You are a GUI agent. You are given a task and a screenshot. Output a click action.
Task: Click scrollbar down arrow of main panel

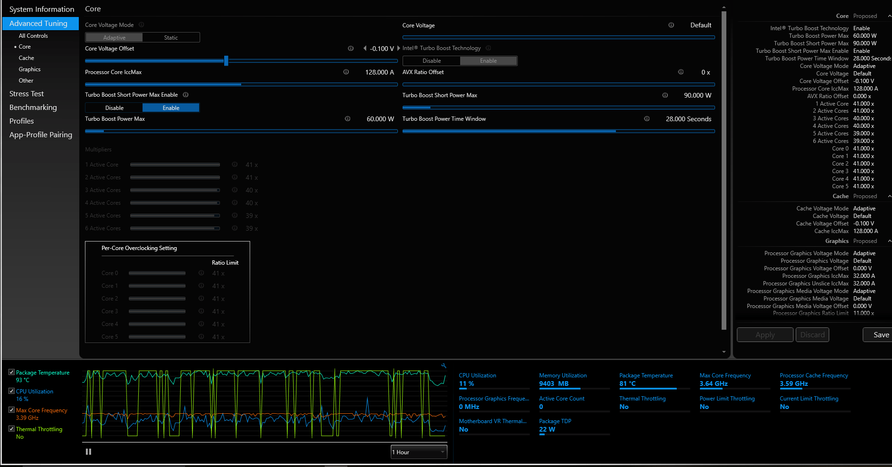(724, 352)
